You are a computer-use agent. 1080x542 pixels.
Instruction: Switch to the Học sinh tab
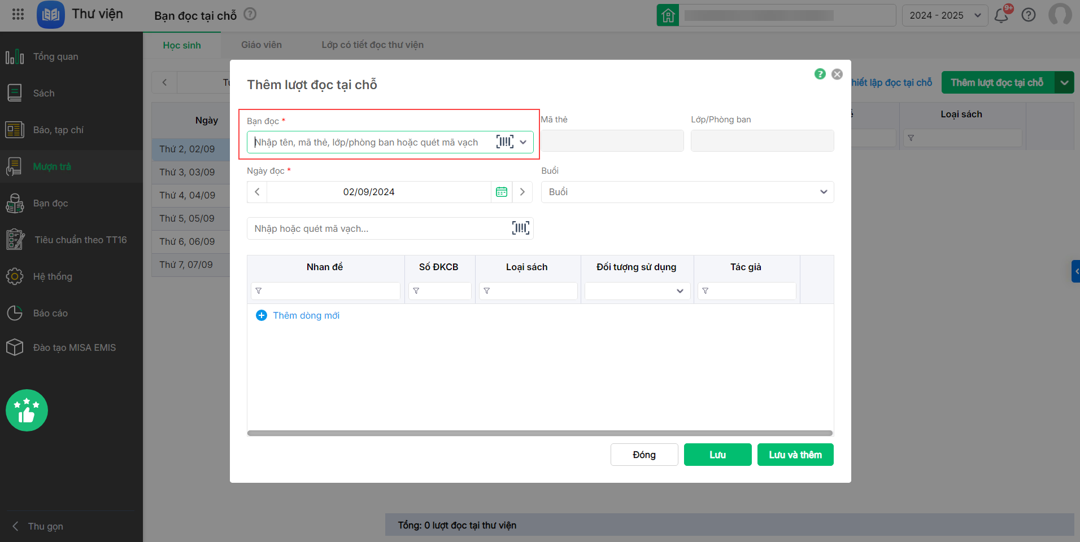[182, 45]
